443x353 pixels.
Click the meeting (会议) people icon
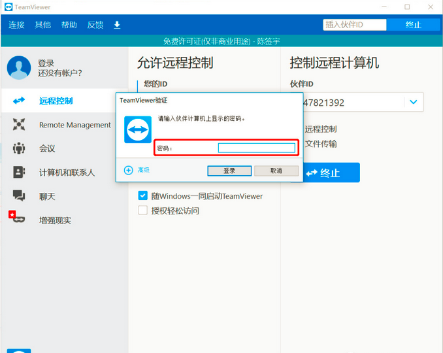click(x=19, y=148)
